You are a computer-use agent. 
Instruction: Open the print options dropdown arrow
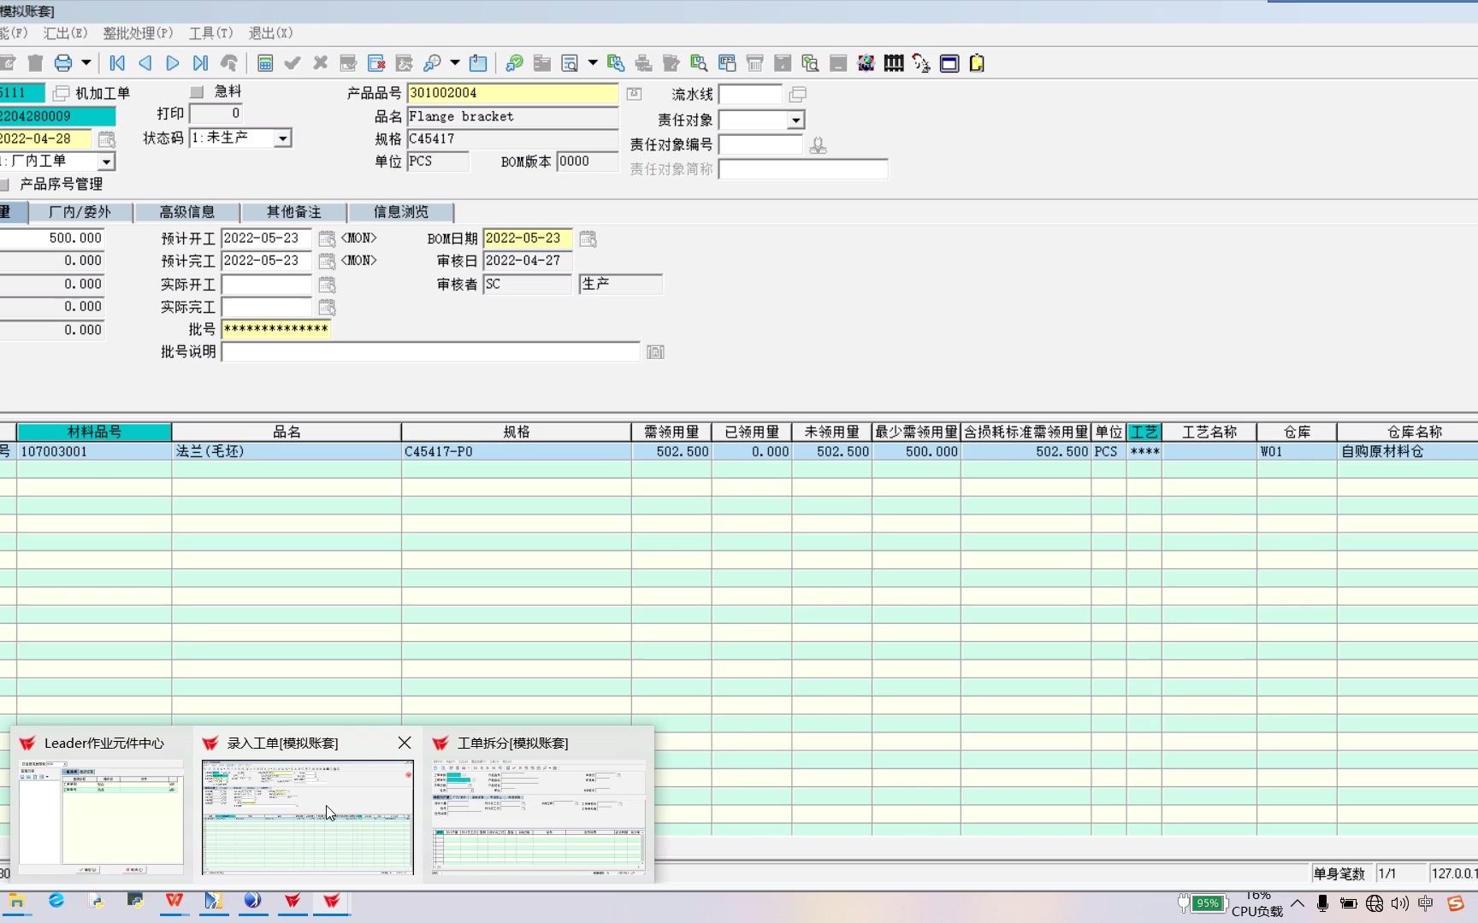click(x=86, y=63)
